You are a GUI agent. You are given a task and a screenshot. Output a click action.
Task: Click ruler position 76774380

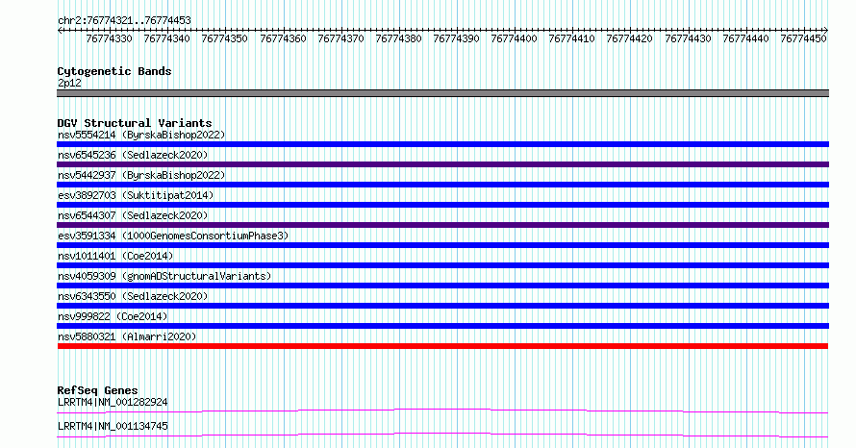point(398,38)
